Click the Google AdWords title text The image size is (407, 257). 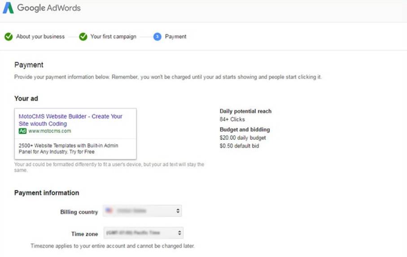[49, 8]
